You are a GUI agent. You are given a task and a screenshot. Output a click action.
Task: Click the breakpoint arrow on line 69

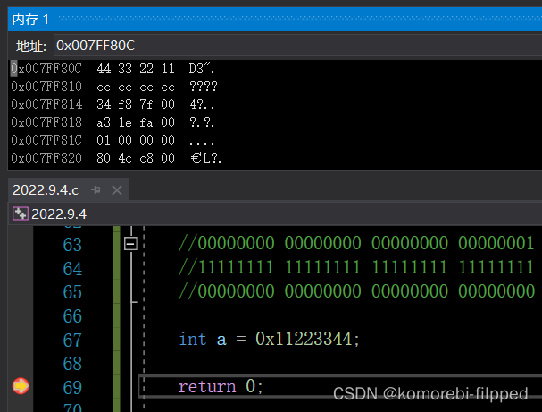(x=21, y=386)
